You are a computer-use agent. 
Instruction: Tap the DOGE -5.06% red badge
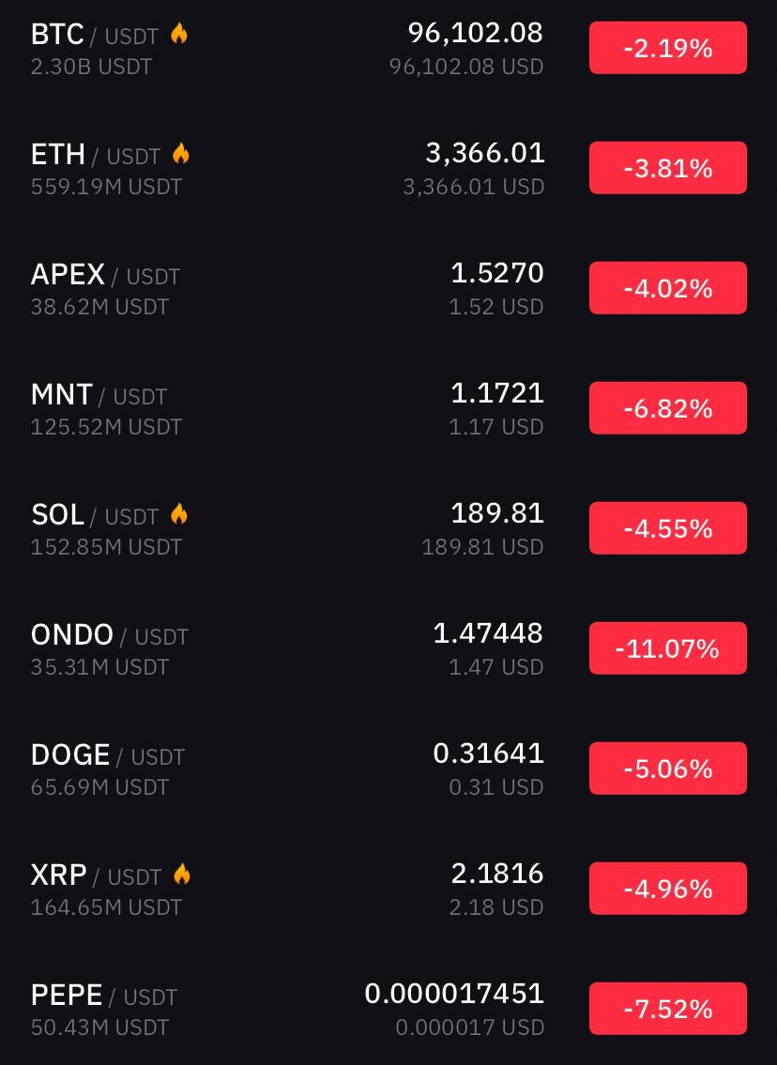tap(667, 768)
